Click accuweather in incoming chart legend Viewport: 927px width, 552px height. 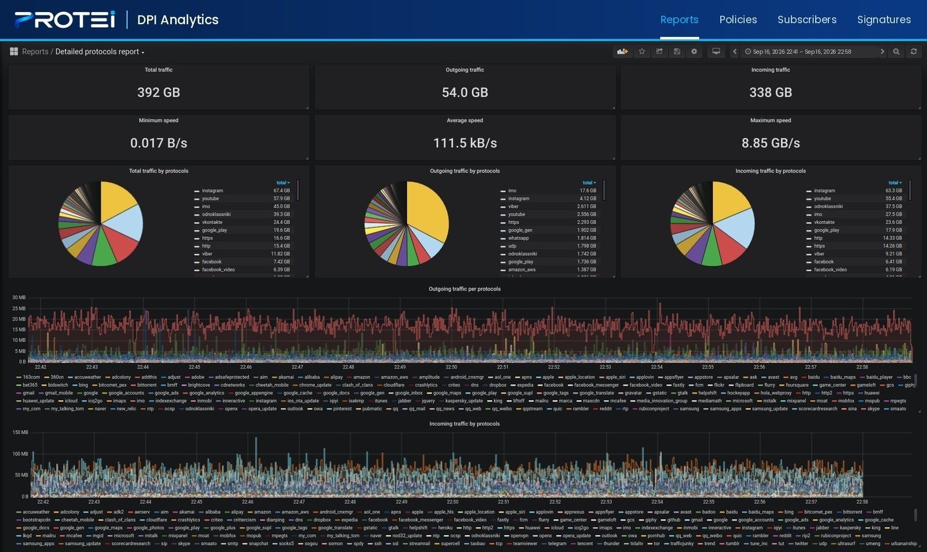(x=36, y=512)
